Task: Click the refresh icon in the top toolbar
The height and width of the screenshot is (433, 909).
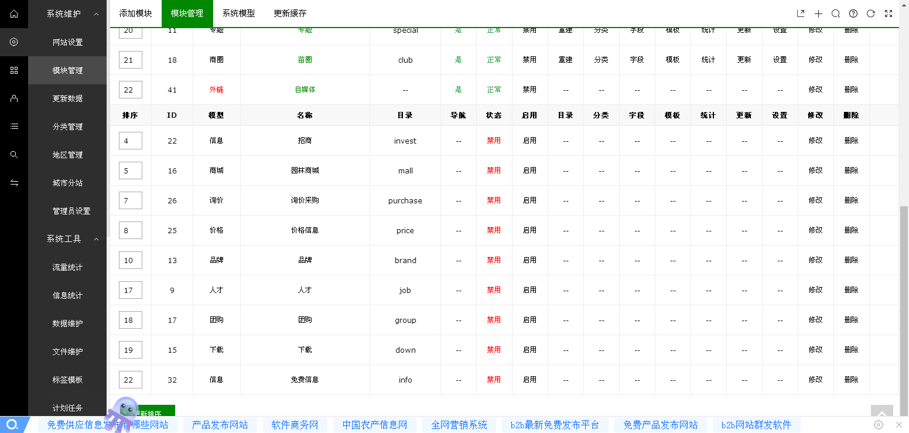Action: pos(871,13)
